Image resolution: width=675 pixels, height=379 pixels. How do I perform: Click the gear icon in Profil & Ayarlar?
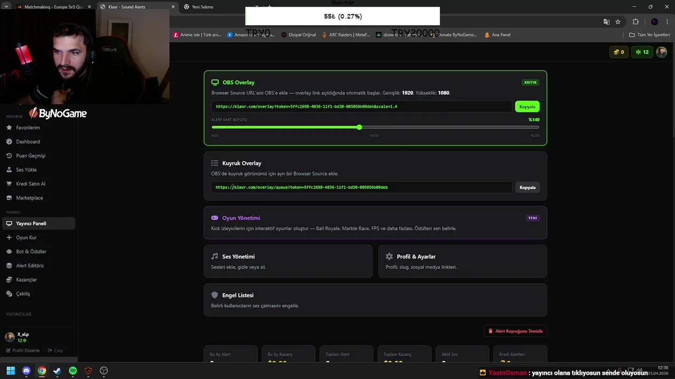click(389, 256)
